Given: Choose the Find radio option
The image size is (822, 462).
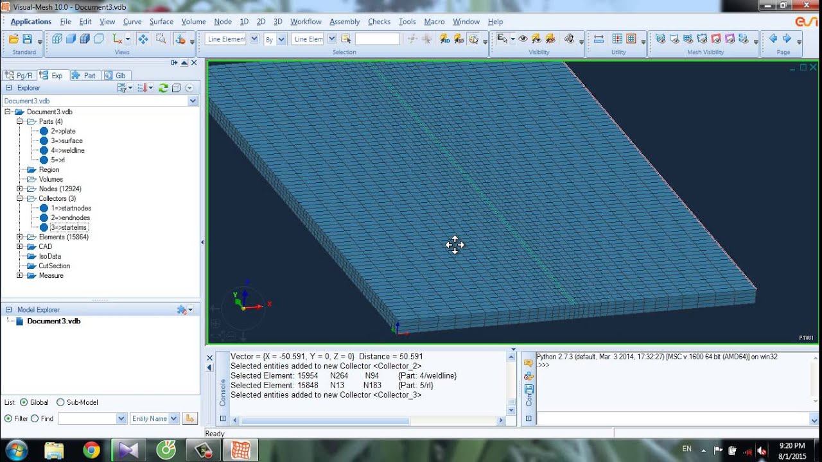Looking at the screenshot, I should (35, 418).
